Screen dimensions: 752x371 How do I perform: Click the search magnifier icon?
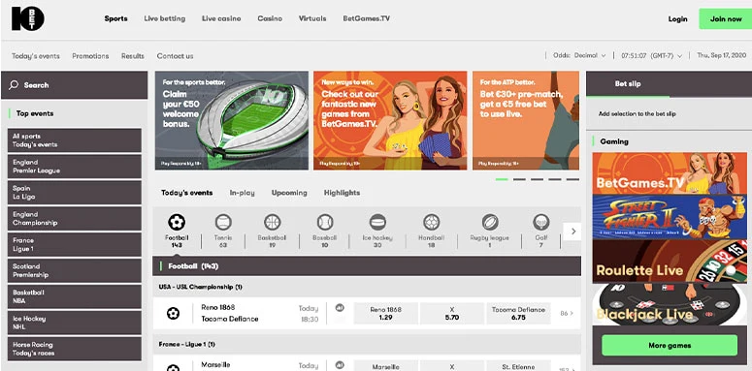point(14,85)
